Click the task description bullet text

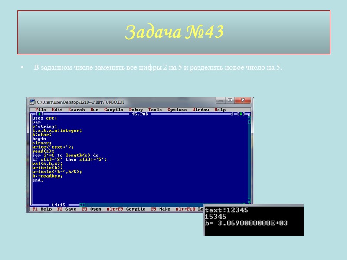click(x=158, y=68)
